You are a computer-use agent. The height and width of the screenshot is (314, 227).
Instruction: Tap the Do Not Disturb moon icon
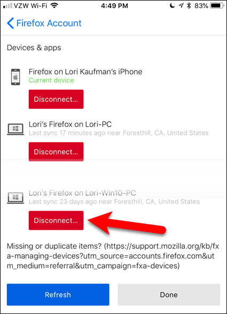click(x=172, y=5)
